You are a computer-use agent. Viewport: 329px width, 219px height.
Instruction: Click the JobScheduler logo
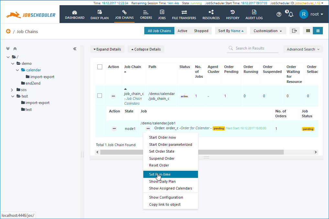click(31, 15)
